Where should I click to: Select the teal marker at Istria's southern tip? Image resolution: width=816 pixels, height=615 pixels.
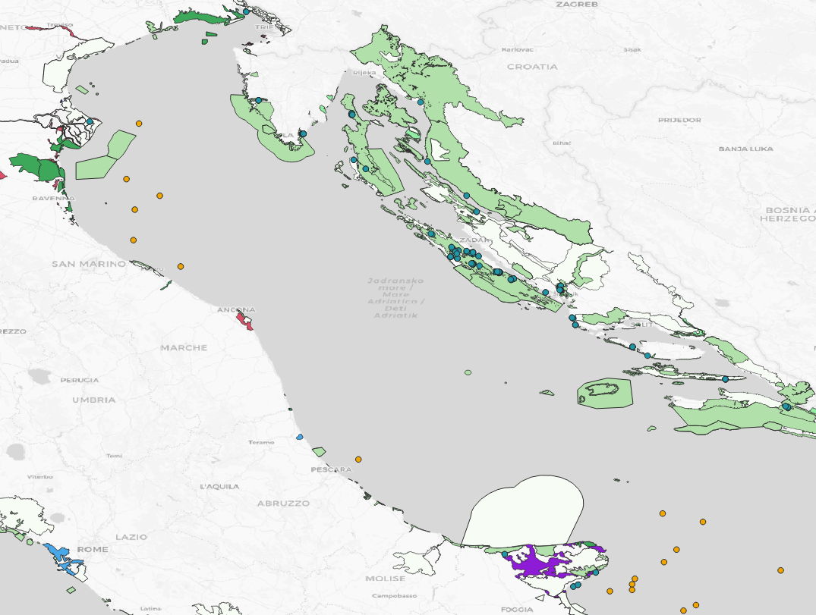click(x=303, y=134)
